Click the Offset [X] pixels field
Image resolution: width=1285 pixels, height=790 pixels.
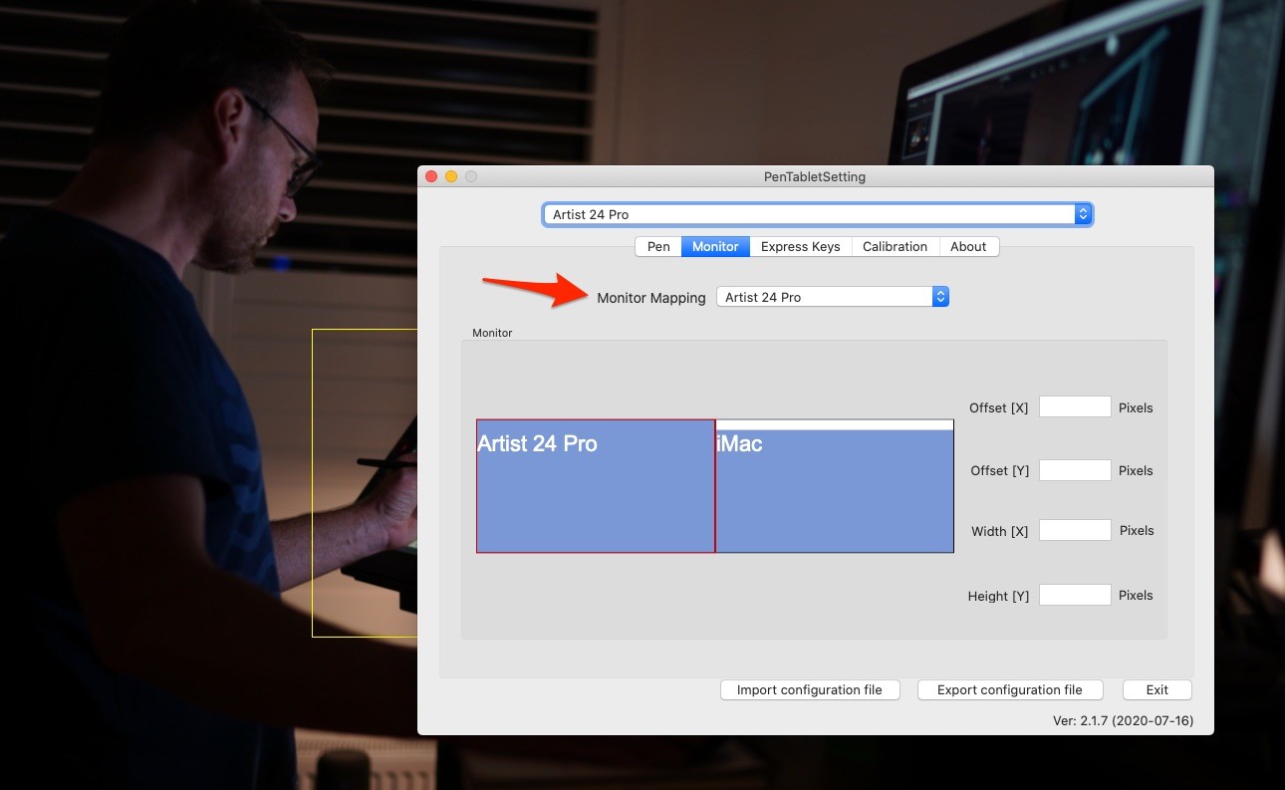coord(1075,406)
